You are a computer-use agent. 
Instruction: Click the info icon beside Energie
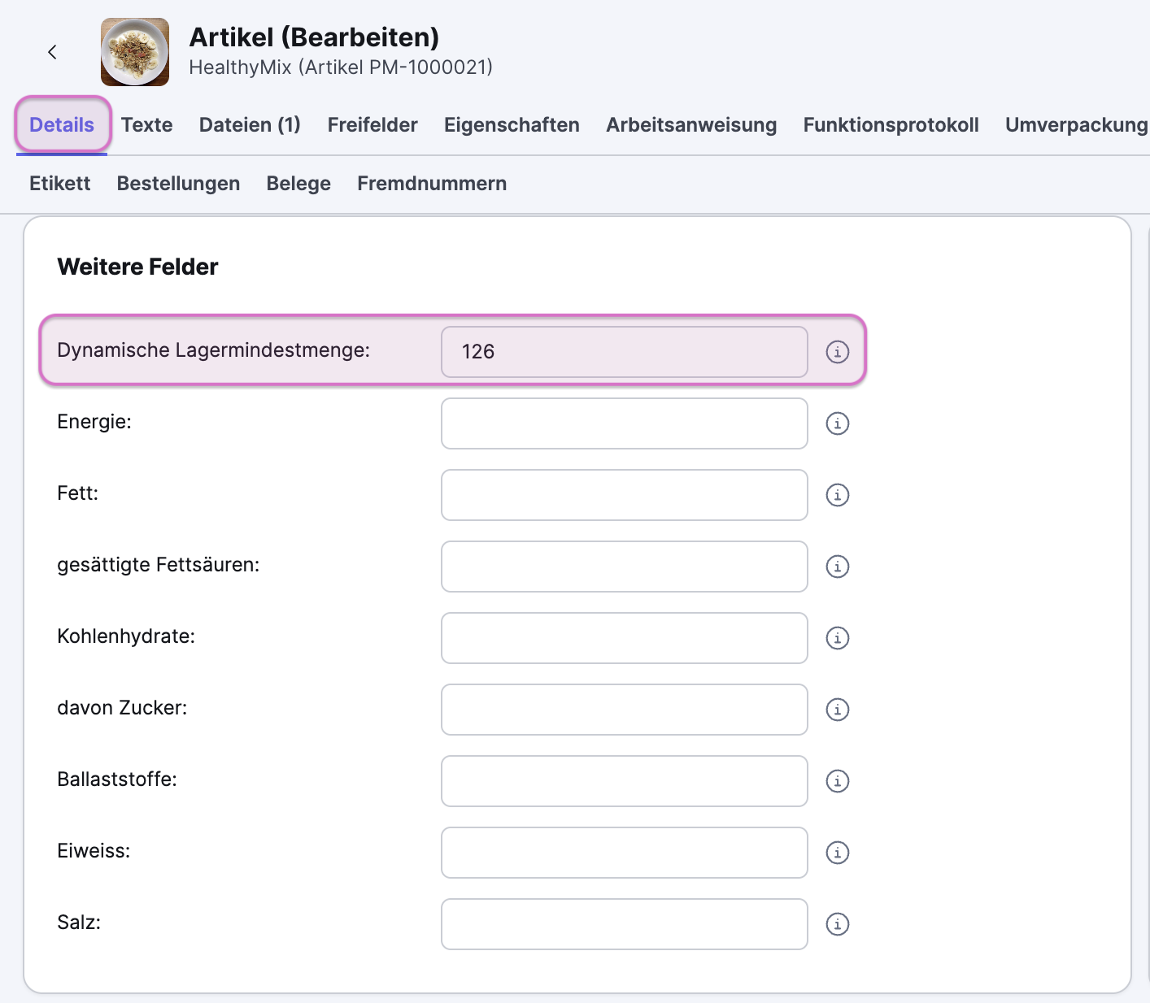(x=837, y=423)
